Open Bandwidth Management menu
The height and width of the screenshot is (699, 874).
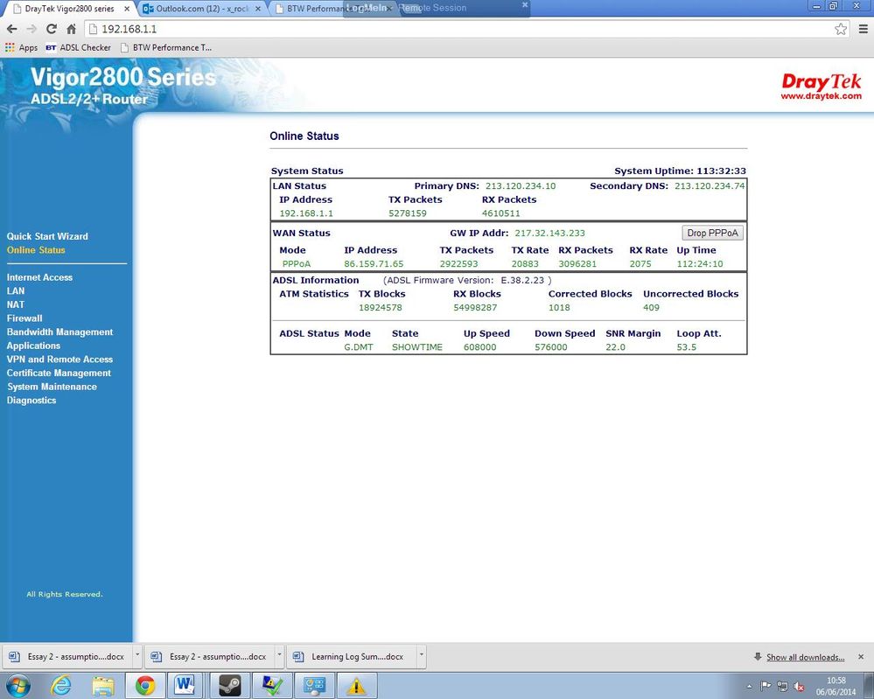59,332
